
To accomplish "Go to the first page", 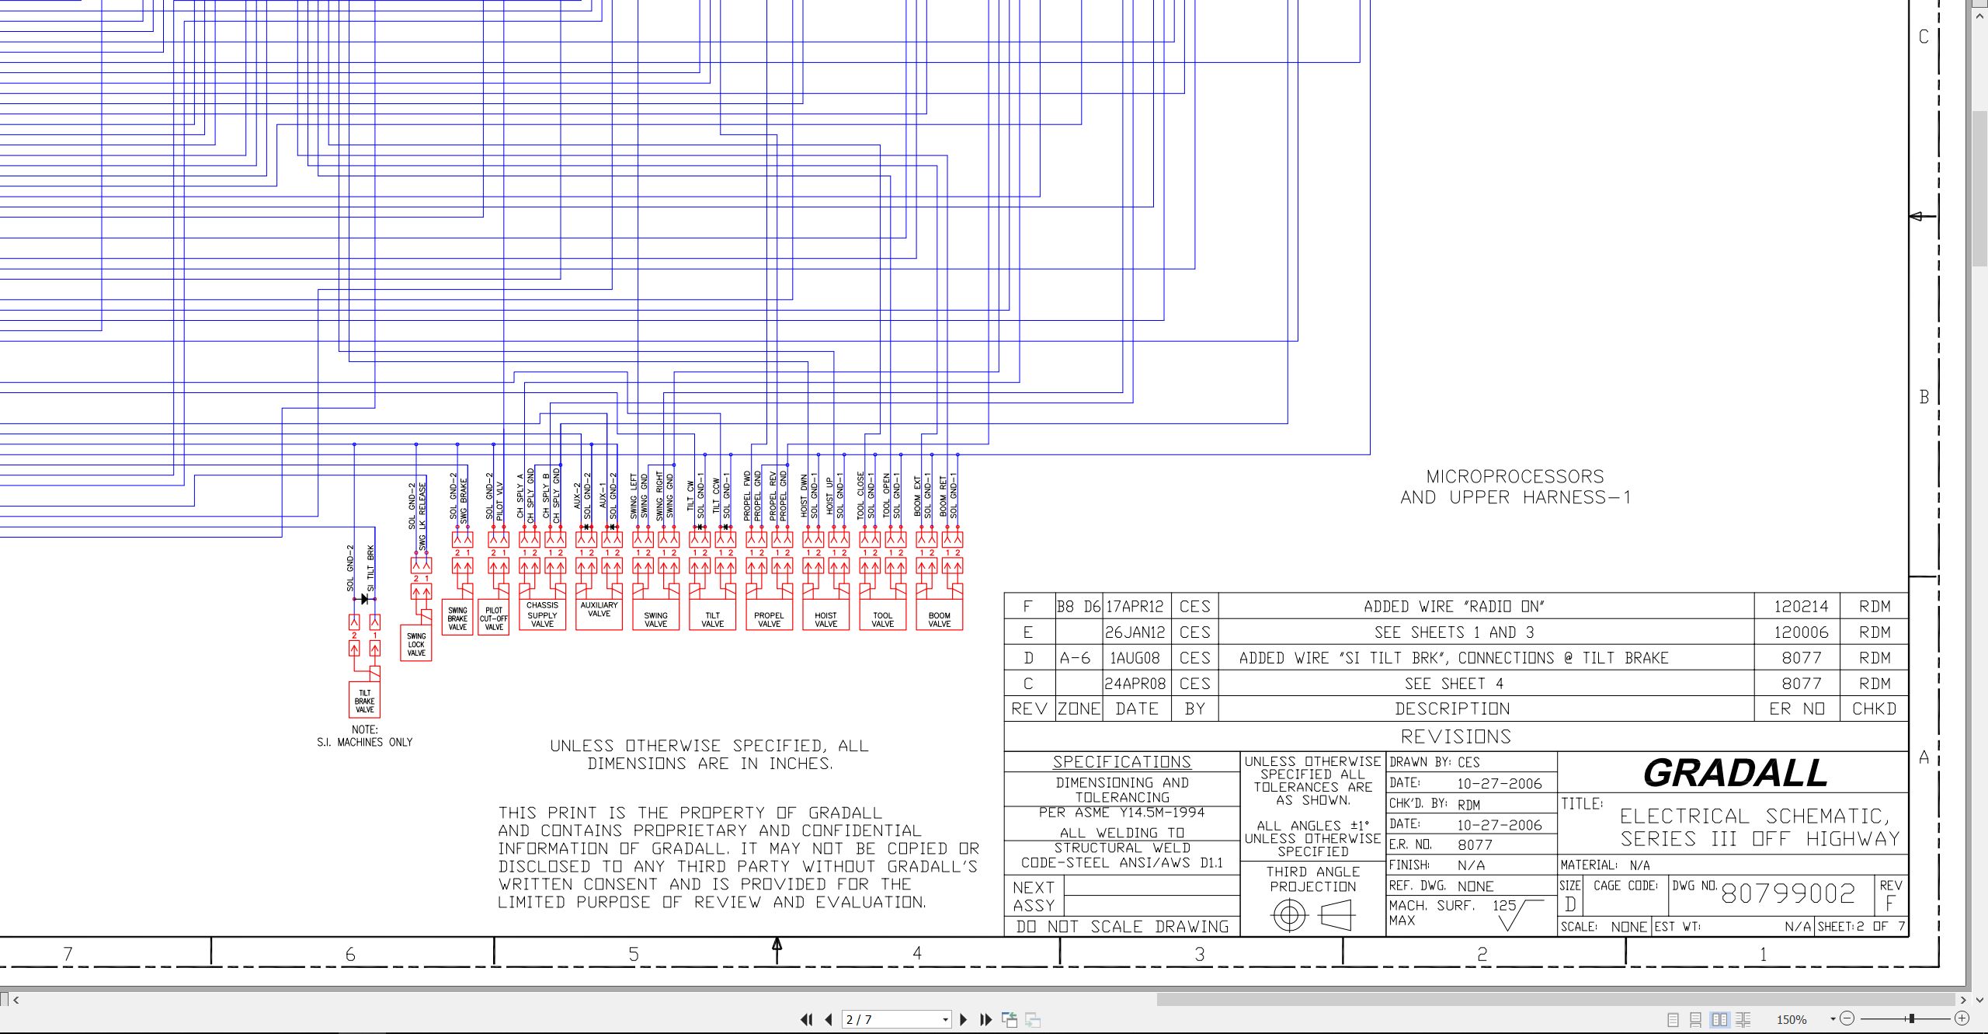I will (807, 1019).
